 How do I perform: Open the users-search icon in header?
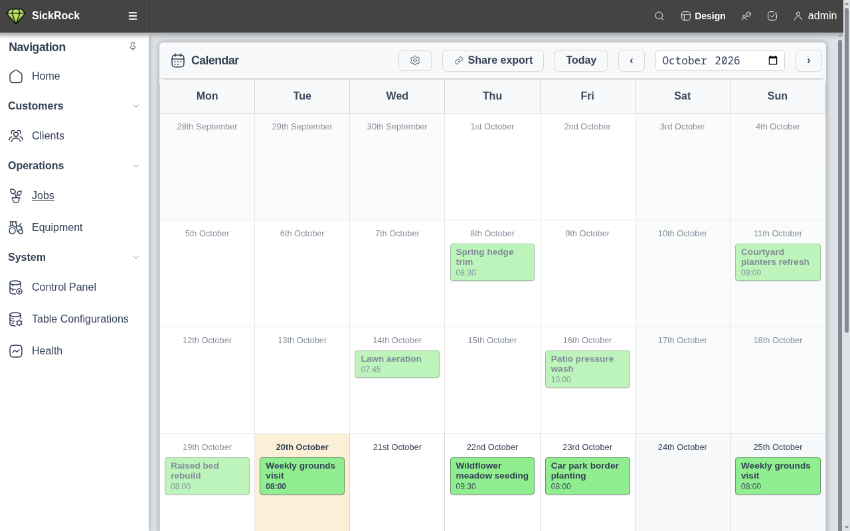pos(746,16)
